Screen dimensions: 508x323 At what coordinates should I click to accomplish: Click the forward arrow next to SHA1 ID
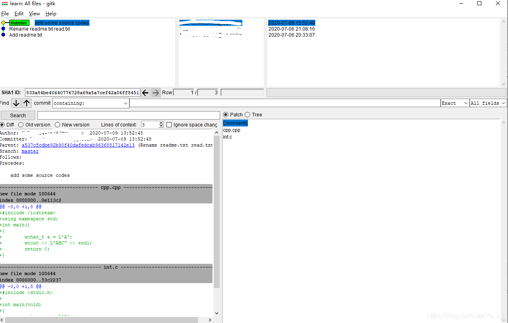tap(156, 93)
